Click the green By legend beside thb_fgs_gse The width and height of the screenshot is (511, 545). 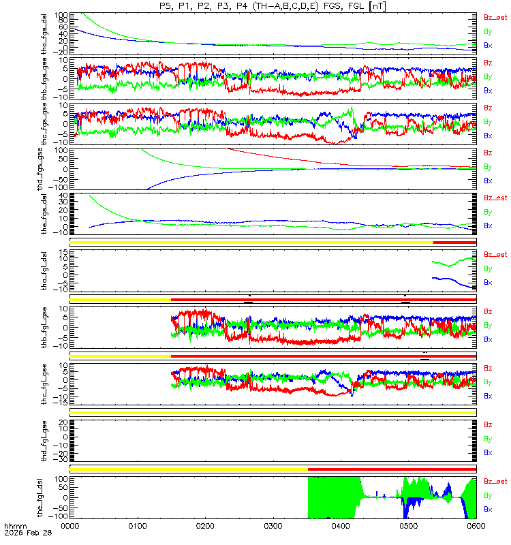point(488,77)
